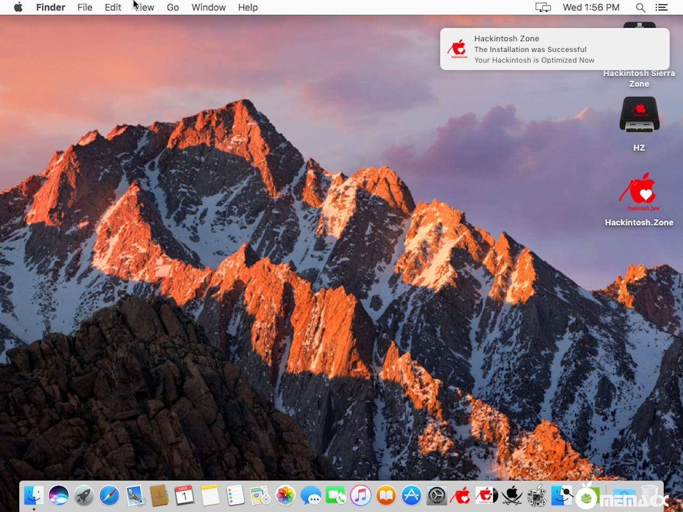Click the Wed 1:56 PM clock
Screen dimensions: 683x512
(591, 7)
